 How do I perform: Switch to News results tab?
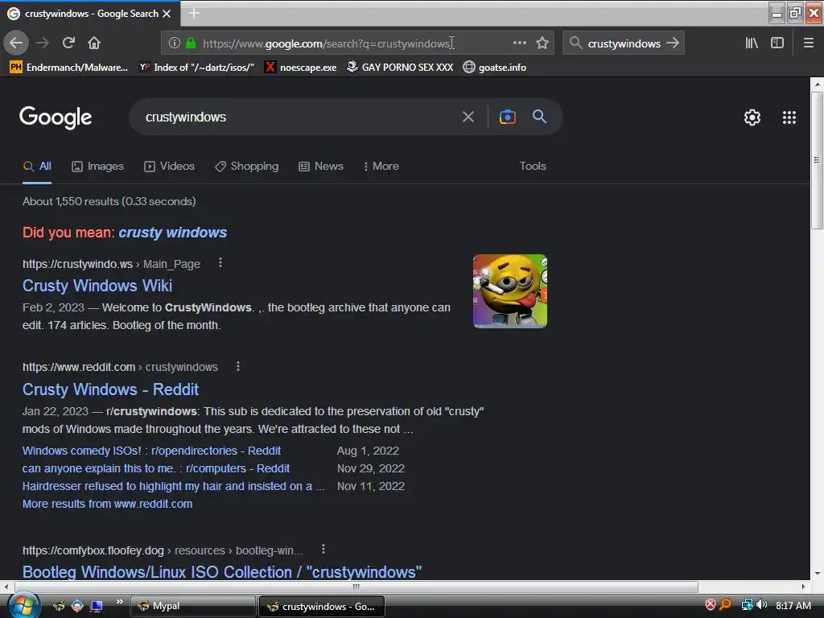(x=321, y=166)
